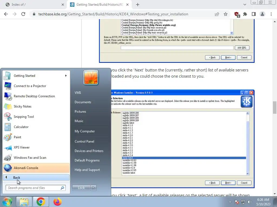277x207 pixels.
Task: Launch Calculator from Start menu
Action: 36,127
